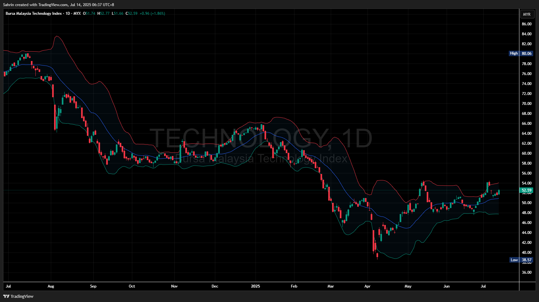This screenshot has height=302, width=539.
Task: Click the 2025 time axis label
Action: point(256,286)
